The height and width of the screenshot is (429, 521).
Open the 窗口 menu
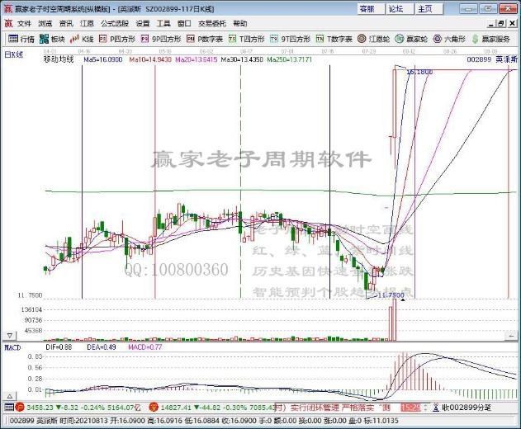[x=184, y=24]
